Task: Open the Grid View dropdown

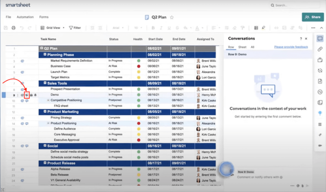Action: pyautogui.click(x=53, y=28)
